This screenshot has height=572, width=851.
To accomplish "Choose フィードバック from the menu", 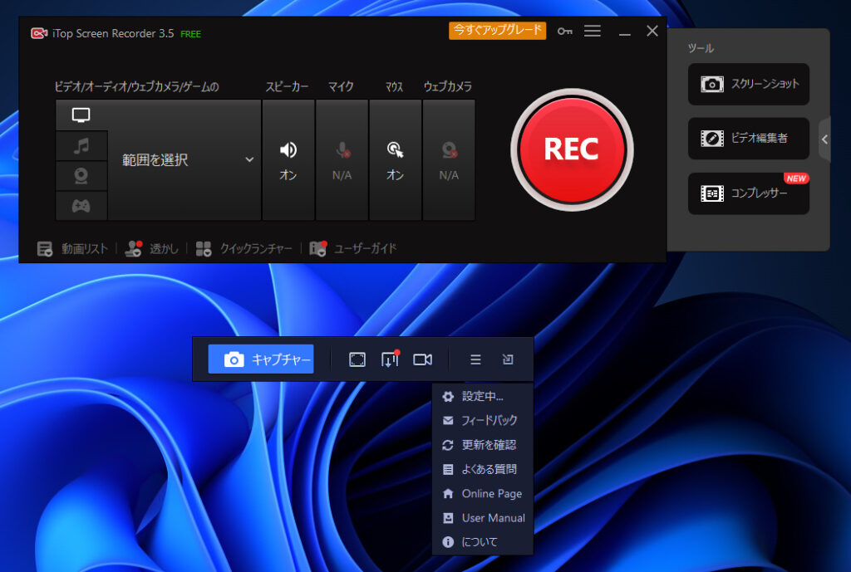I will pos(483,420).
